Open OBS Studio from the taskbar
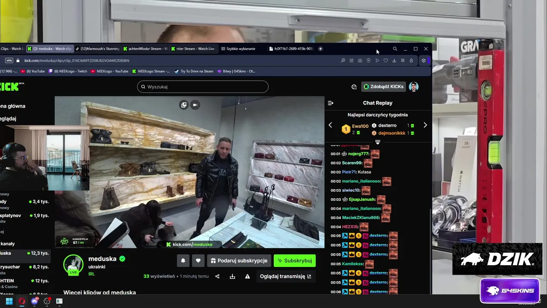The height and width of the screenshot is (308, 547). point(47,301)
